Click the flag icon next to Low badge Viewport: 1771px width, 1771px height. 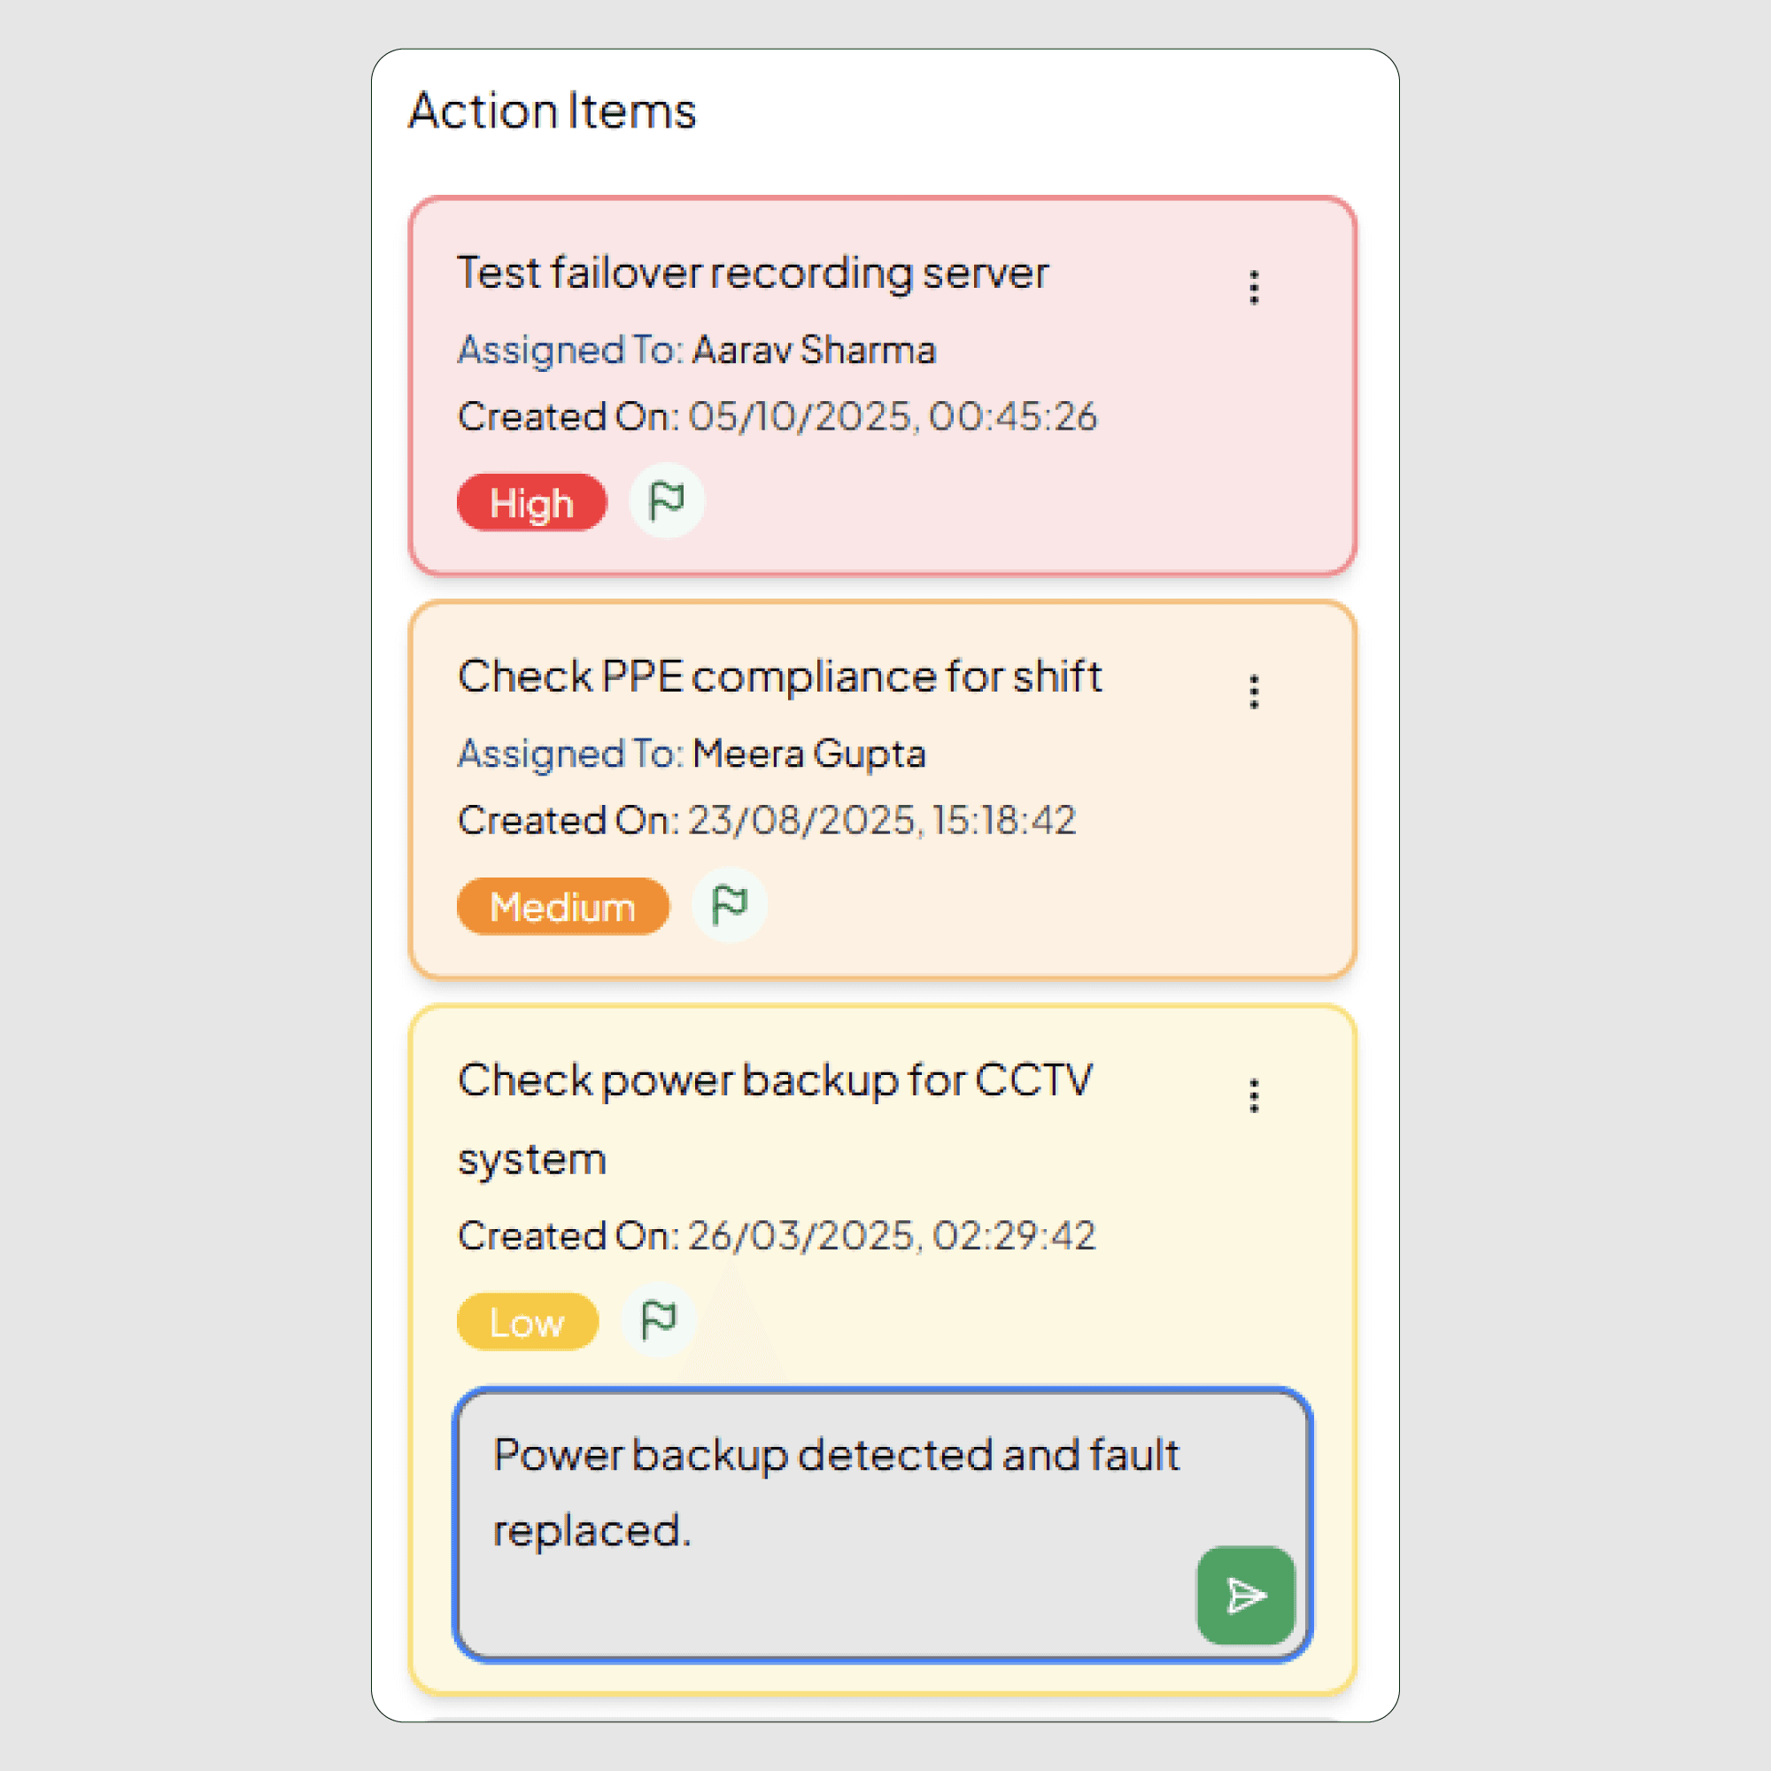click(658, 1320)
